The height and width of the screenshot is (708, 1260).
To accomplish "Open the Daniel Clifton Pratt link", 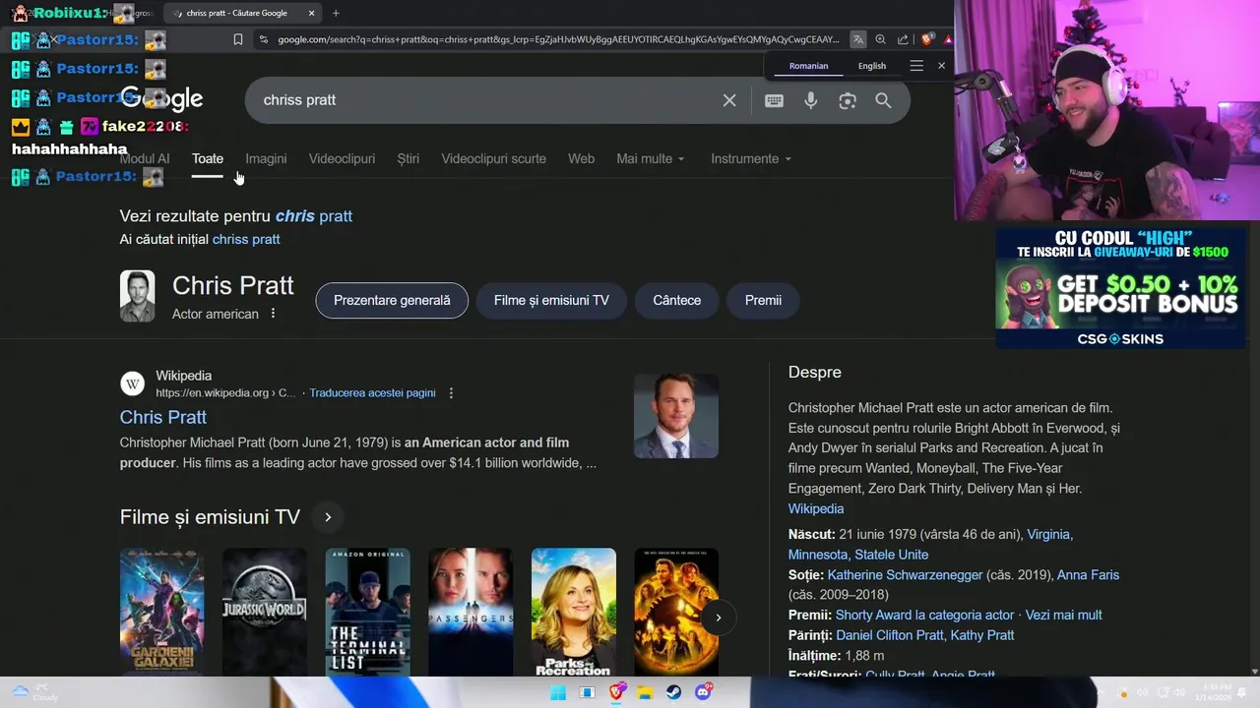I will (x=890, y=635).
